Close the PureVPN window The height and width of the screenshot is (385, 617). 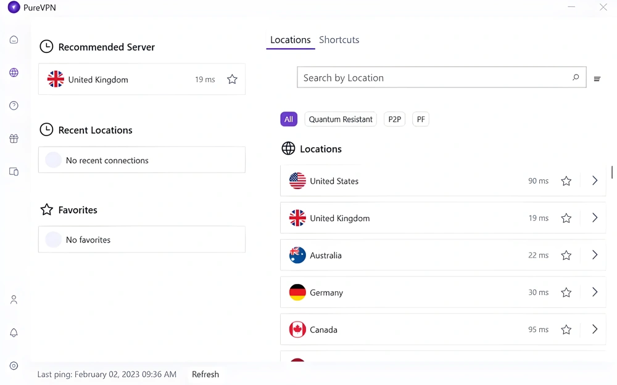(603, 7)
